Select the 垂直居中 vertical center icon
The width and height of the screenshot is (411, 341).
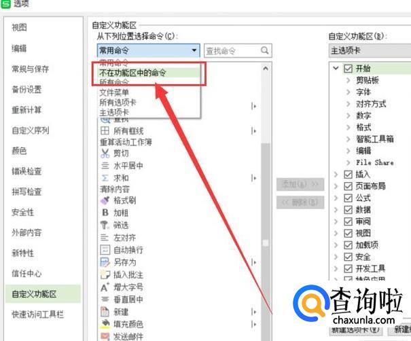coord(105,299)
